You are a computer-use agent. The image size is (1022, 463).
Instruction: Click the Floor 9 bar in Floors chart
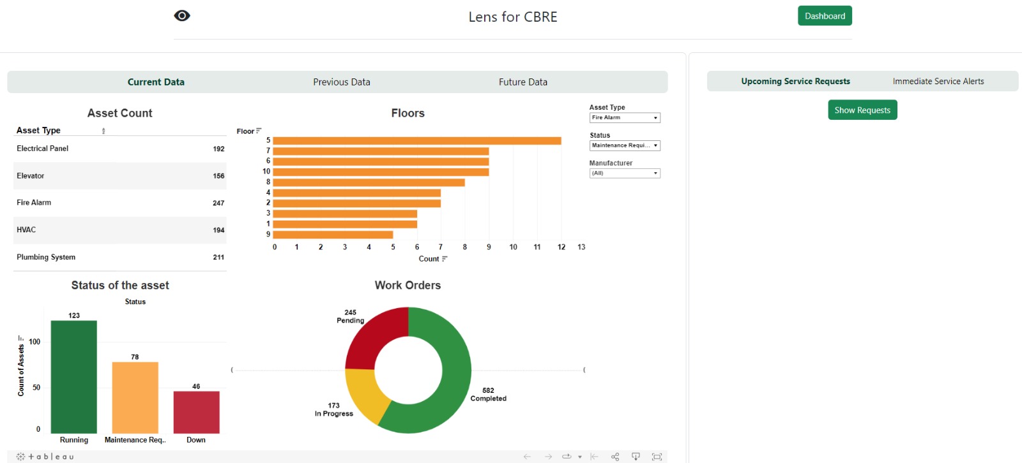click(x=333, y=235)
